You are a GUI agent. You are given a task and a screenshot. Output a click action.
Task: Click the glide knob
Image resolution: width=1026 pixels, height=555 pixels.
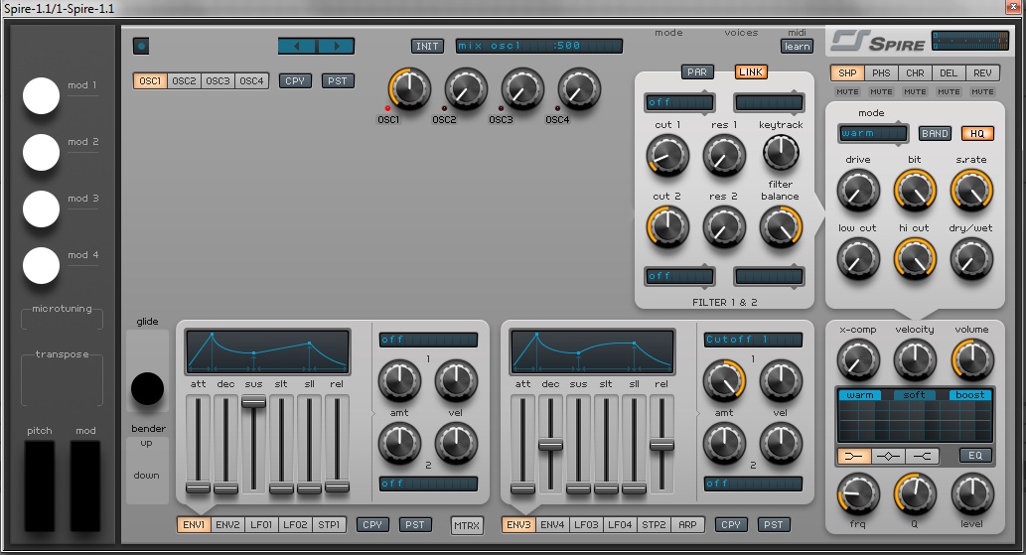pyautogui.click(x=147, y=389)
